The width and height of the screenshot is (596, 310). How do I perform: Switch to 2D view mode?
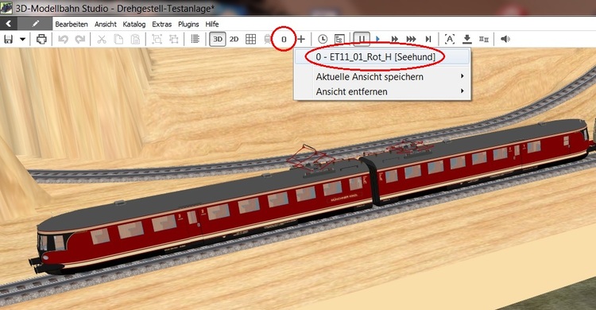(x=234, y=39)
